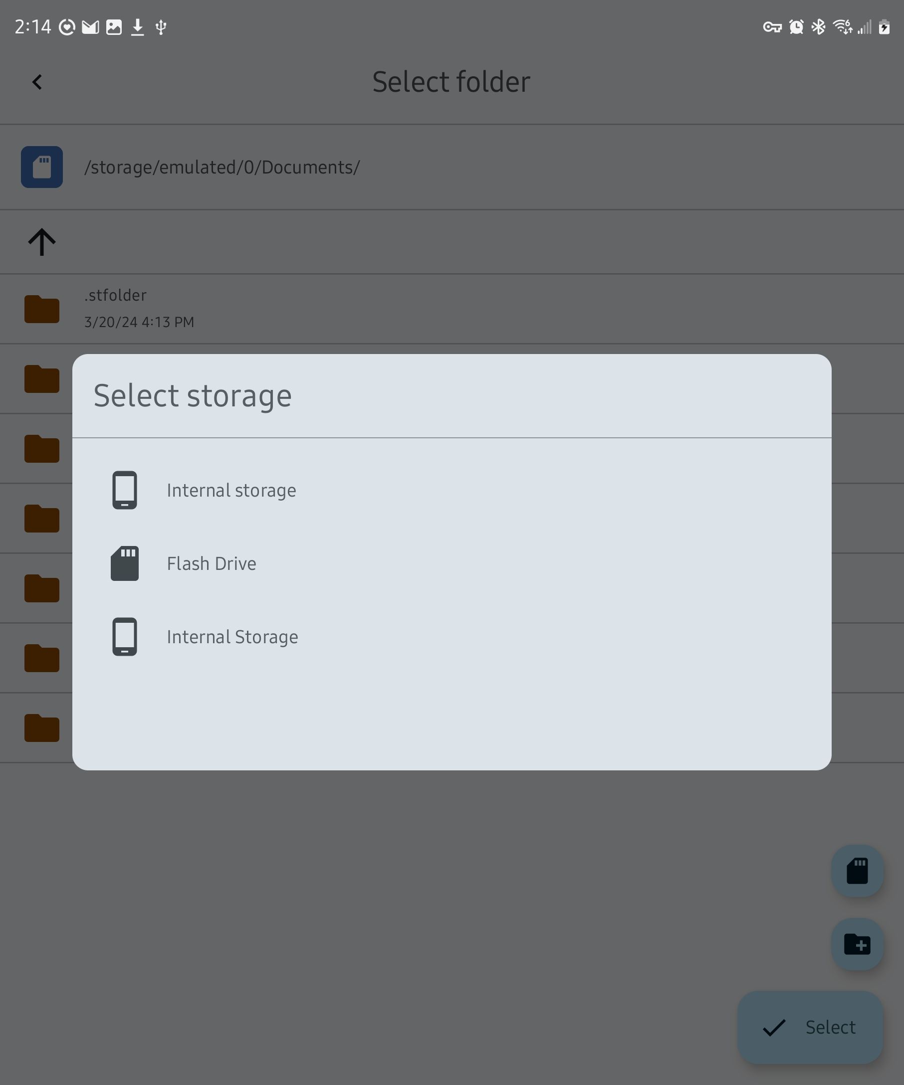Tap phone icon beside last Internal Storage

pos(125,637)
